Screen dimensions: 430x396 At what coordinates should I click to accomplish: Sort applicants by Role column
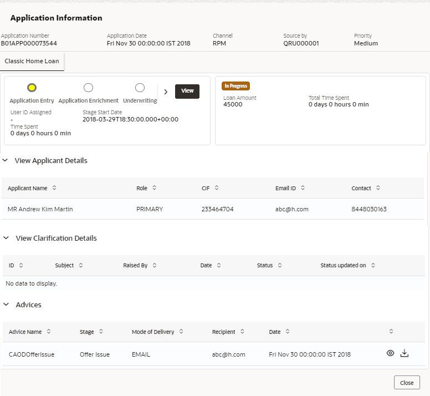point(154,188)
